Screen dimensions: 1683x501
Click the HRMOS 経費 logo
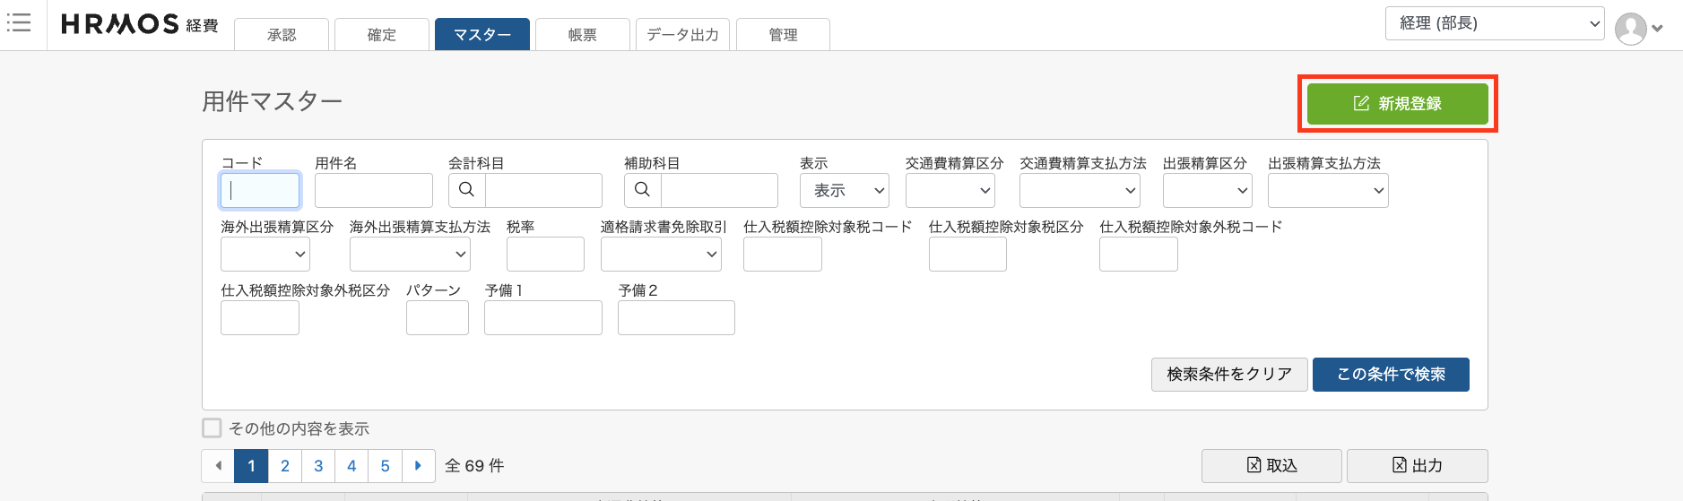pos(140,24)
